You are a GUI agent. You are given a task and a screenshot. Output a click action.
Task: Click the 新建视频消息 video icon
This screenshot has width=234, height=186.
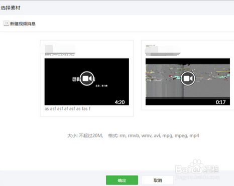(x=7, y=24)
